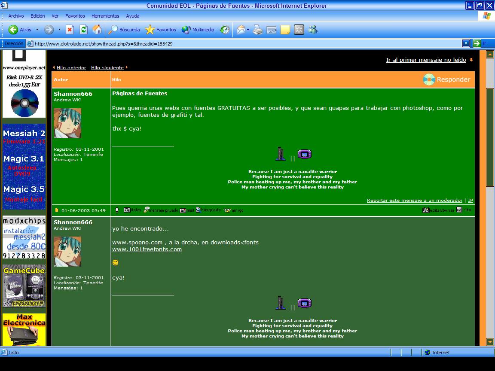Open the www.1001freefonts.com link
The width and height of the screenshot is (495, 371).
click(x=147, y=249)
